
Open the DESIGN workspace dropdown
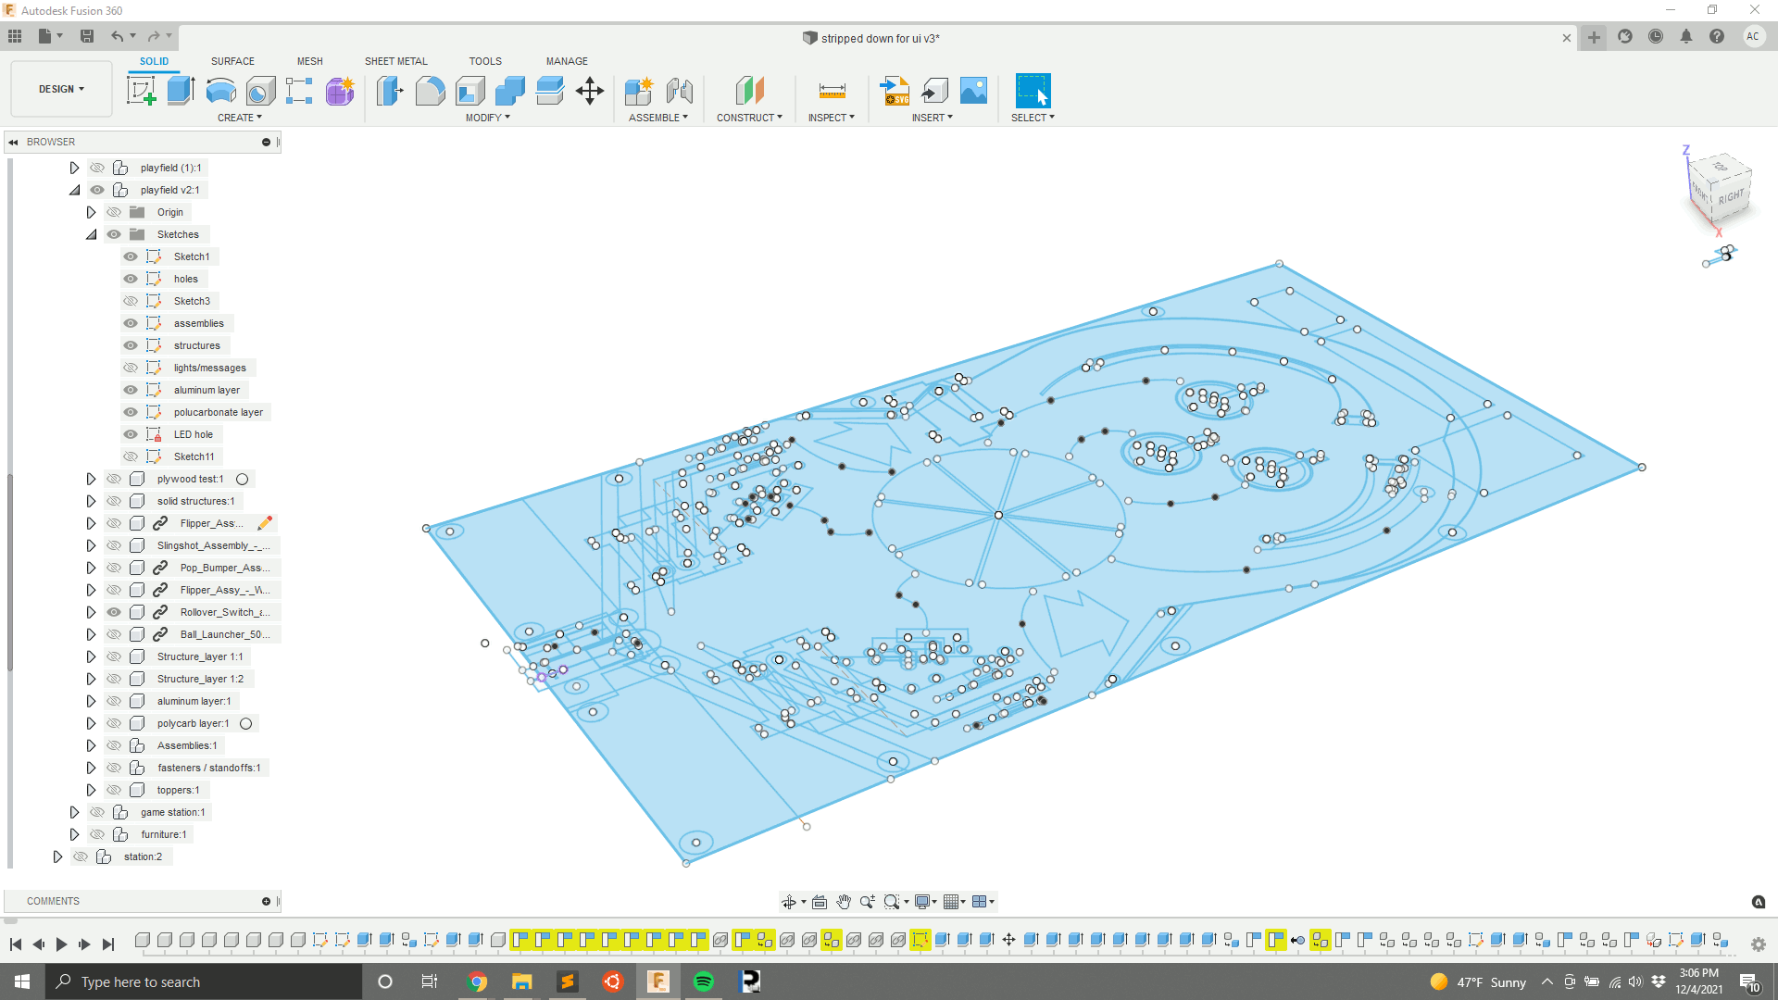click(x=61, y=89)
